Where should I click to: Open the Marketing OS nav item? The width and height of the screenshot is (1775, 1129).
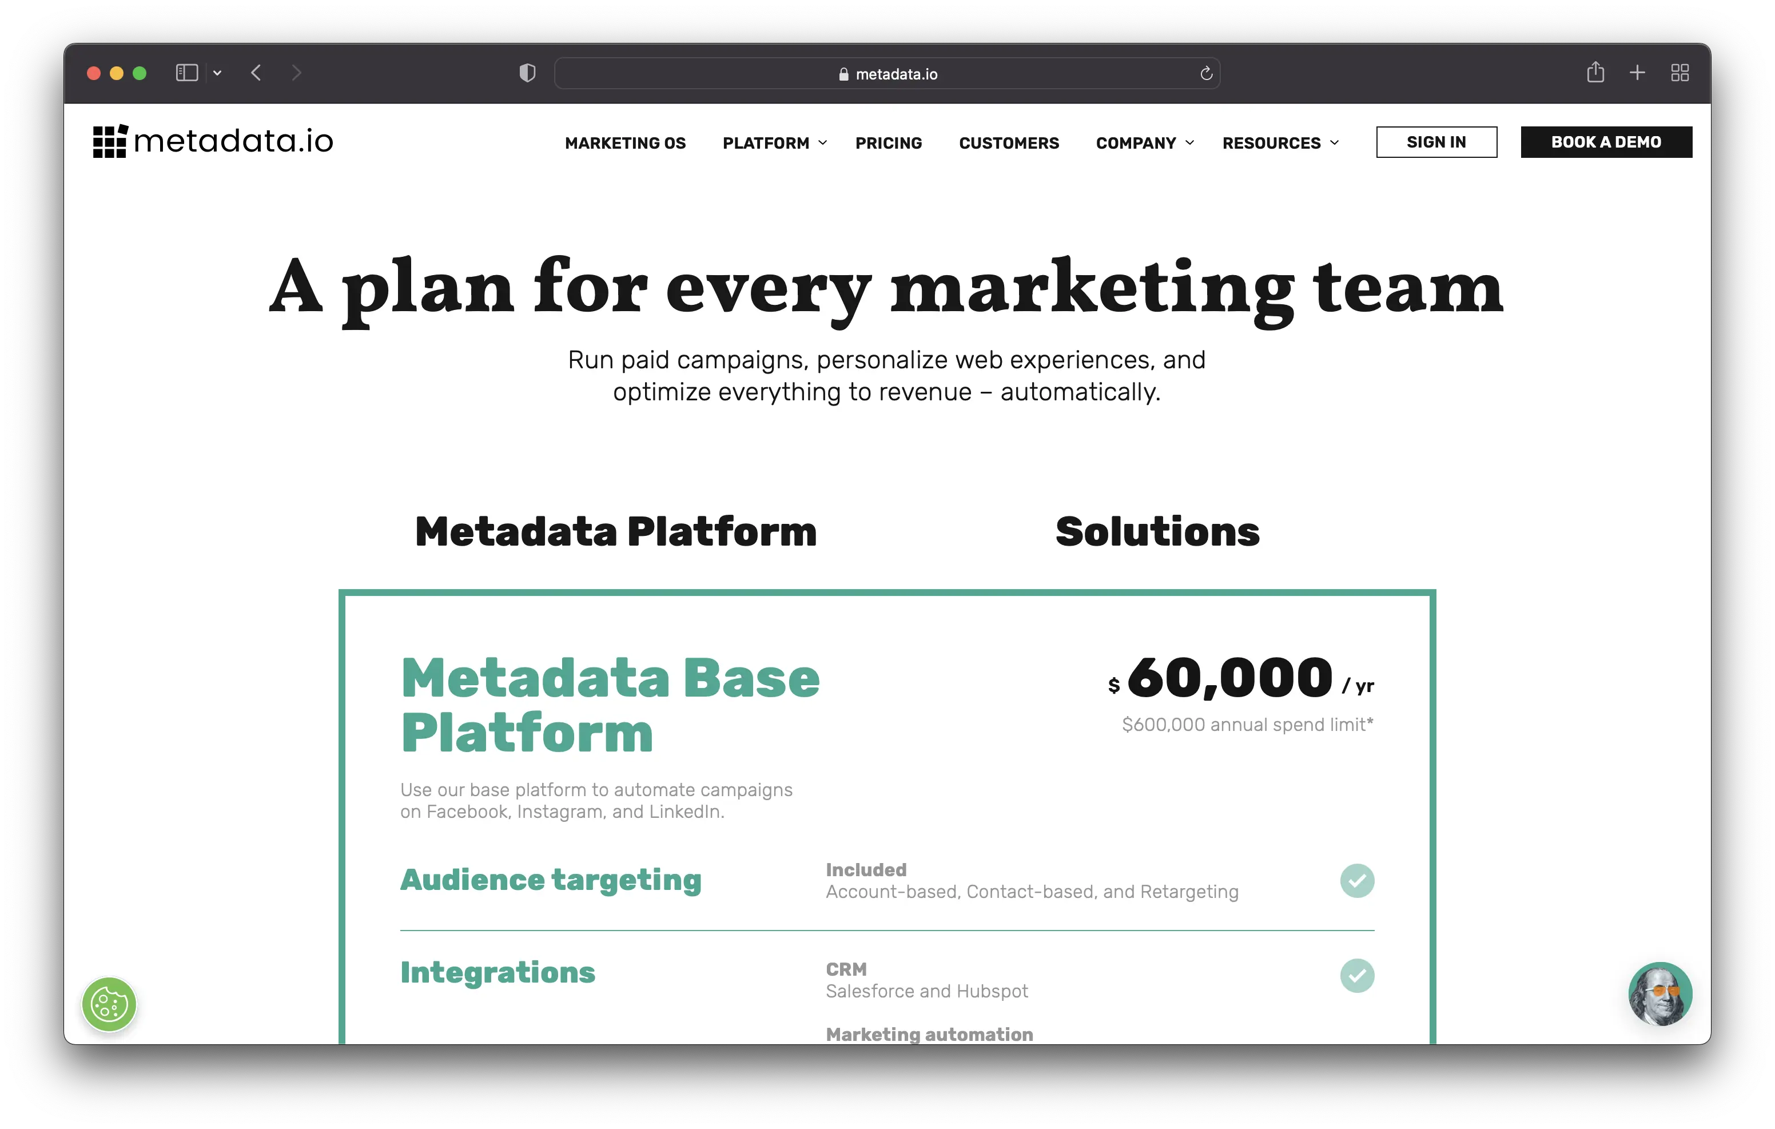pos(625,143)
